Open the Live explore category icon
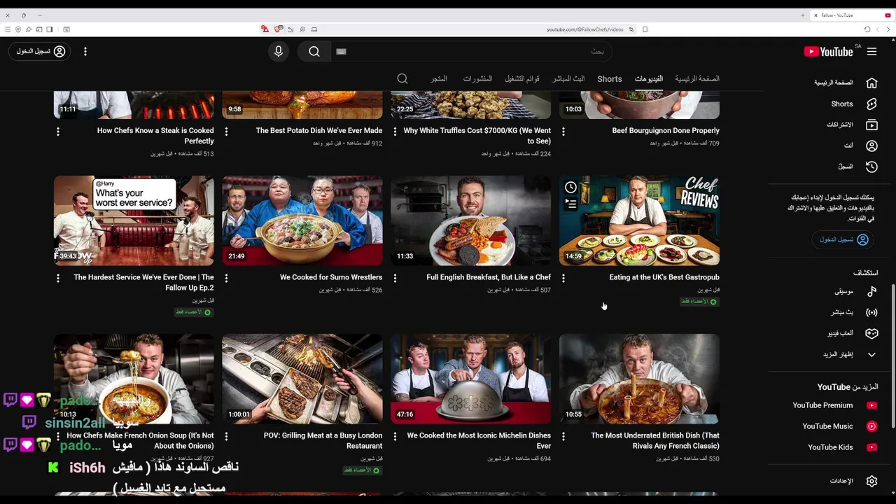Viewport: 896px width, 504px height. pyautogui.click(x=871, y=312)
